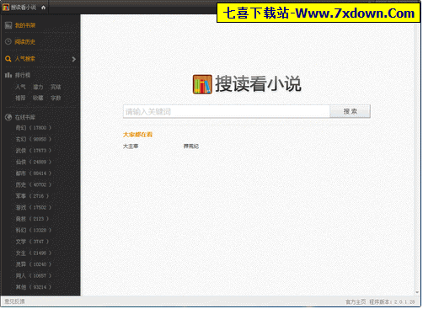423x309 pixels.
Task: Open the popular novel 大主宰
Action: pyautogui.click(x=131, y=147)
